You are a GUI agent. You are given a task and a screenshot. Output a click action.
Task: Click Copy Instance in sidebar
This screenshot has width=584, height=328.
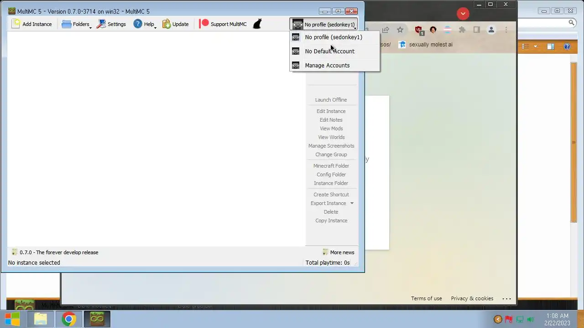point(331,220)
